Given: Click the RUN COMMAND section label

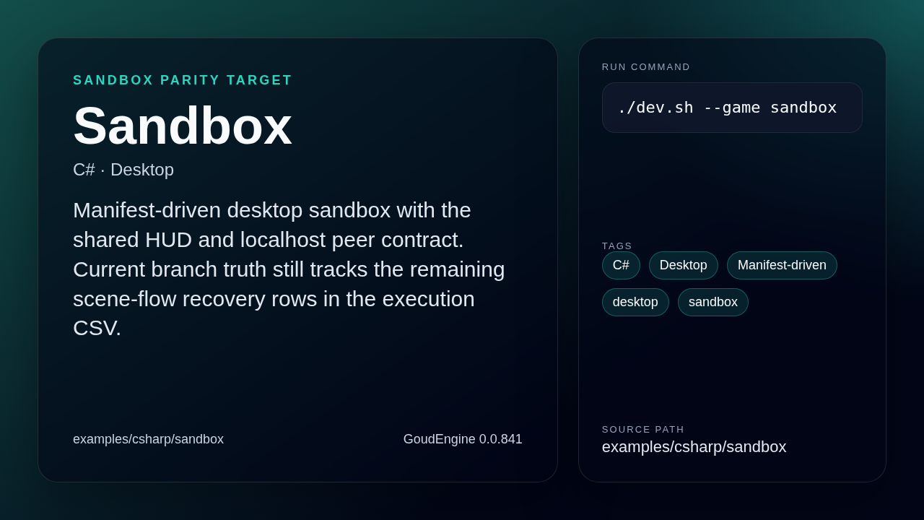Looking at the screenshot, I should (646, 66).
